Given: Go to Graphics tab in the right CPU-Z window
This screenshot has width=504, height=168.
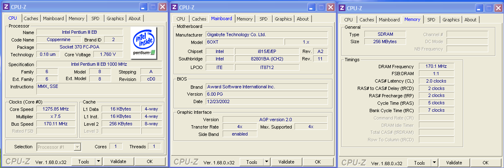Looking at the screenshot, I should (x=451, y=20).
